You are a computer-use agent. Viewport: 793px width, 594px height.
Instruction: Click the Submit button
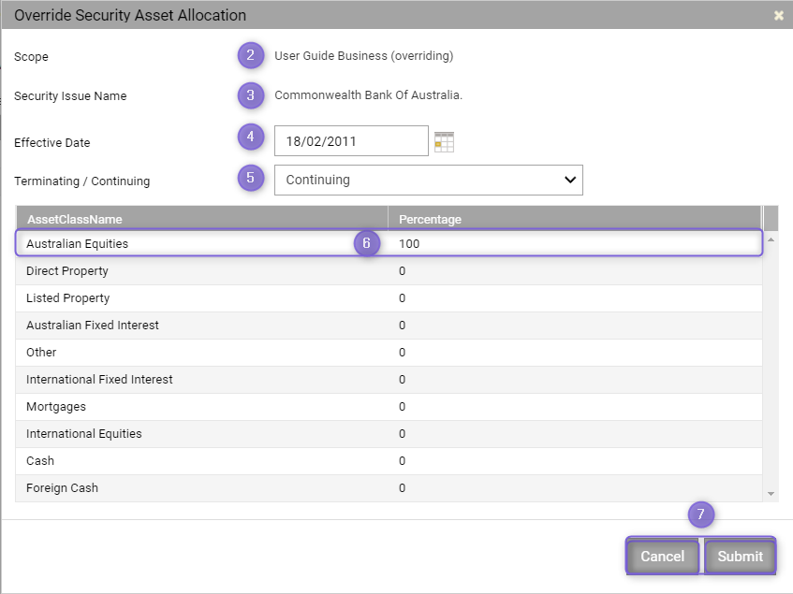pyautogui.click(x=740, y=557)
